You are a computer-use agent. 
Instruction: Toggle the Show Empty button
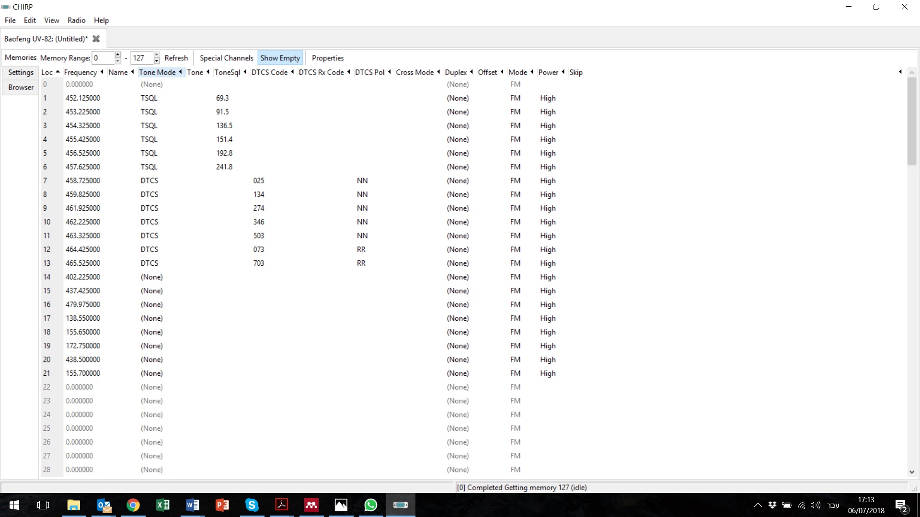coord(280,58)
